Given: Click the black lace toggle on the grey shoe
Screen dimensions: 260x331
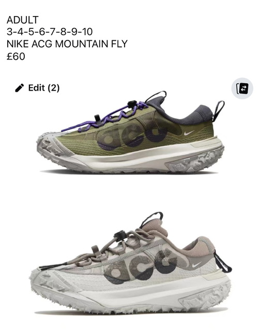Looking at the screenshot, I should point(120,235).
